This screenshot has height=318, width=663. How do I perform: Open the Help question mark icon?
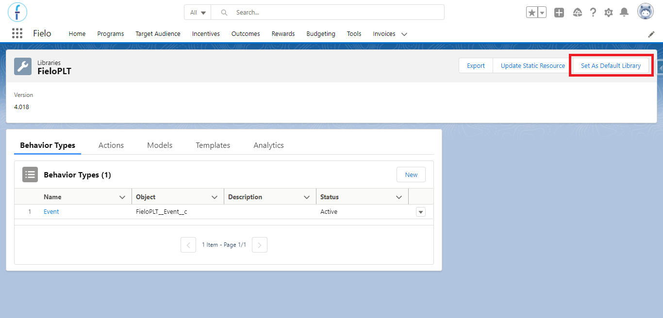(593, 13)
